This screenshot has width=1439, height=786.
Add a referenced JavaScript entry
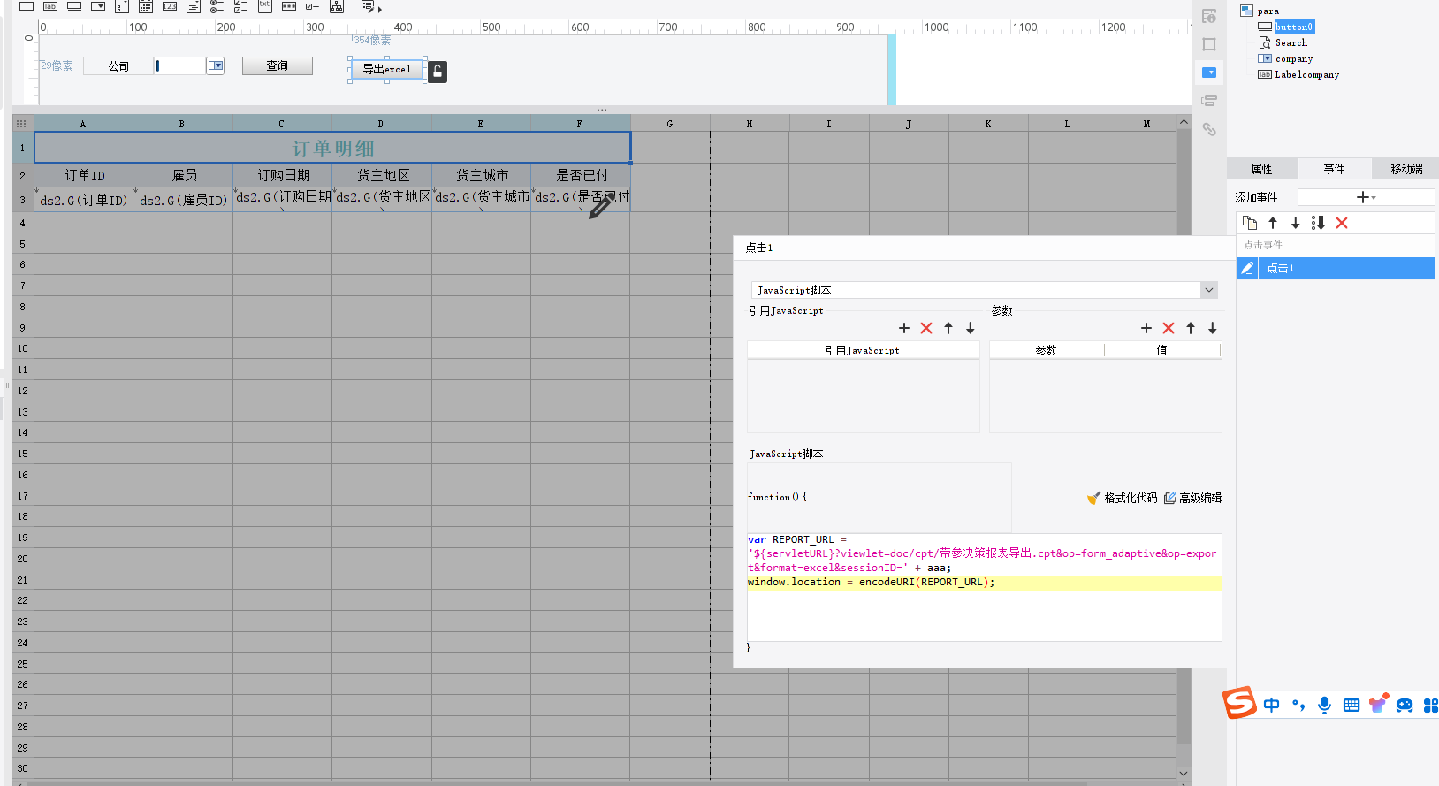coord(904,328)
